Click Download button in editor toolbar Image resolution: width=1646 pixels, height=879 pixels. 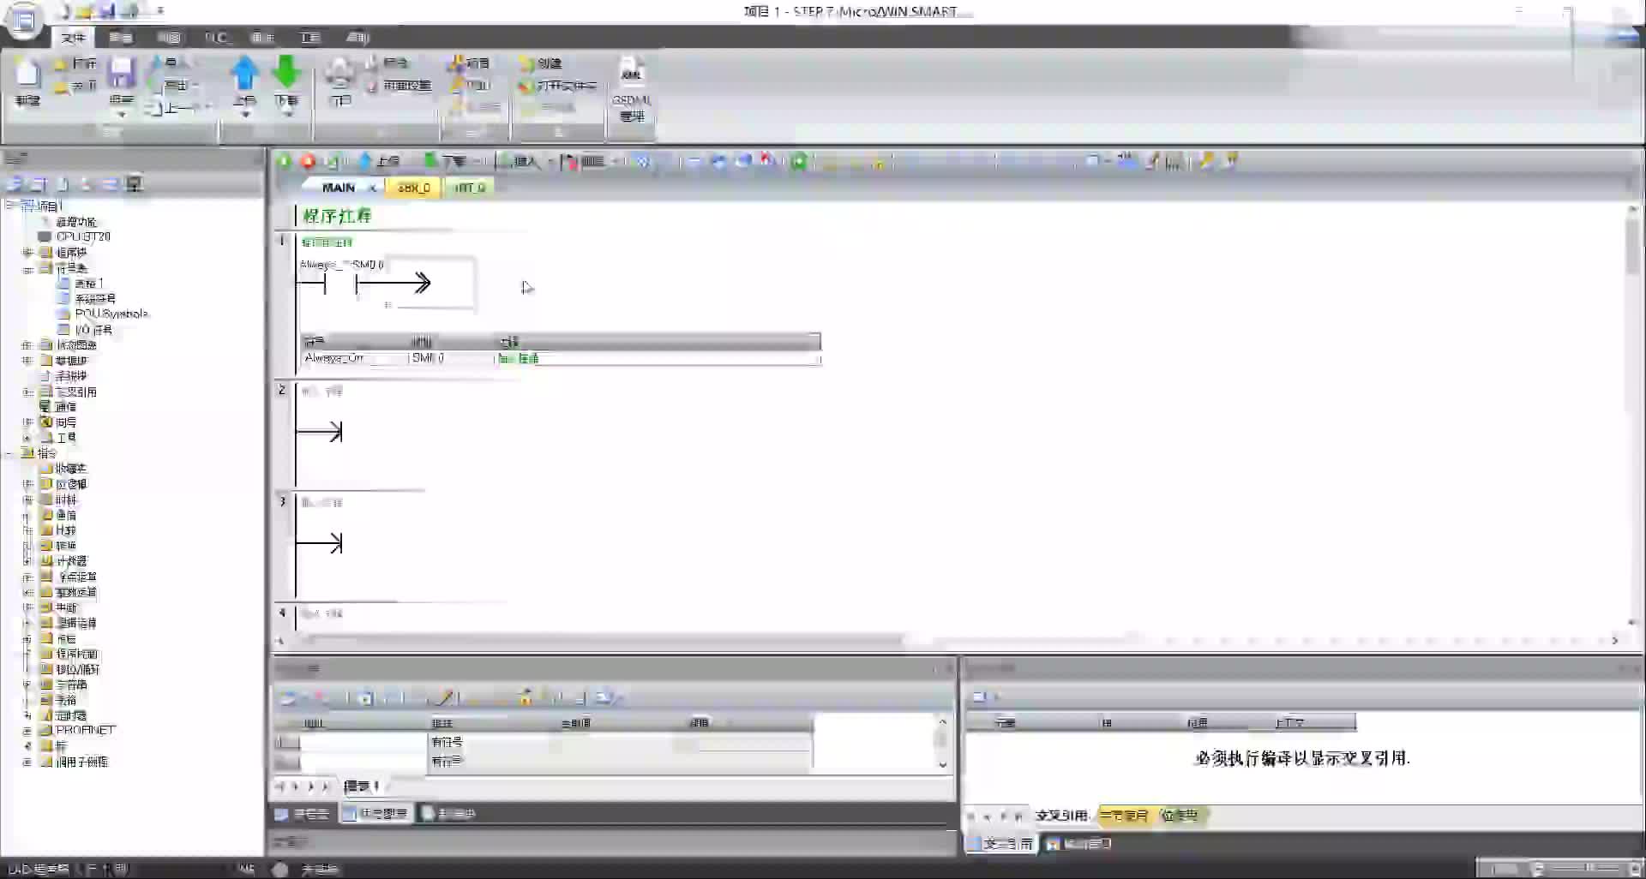point(448,161)
